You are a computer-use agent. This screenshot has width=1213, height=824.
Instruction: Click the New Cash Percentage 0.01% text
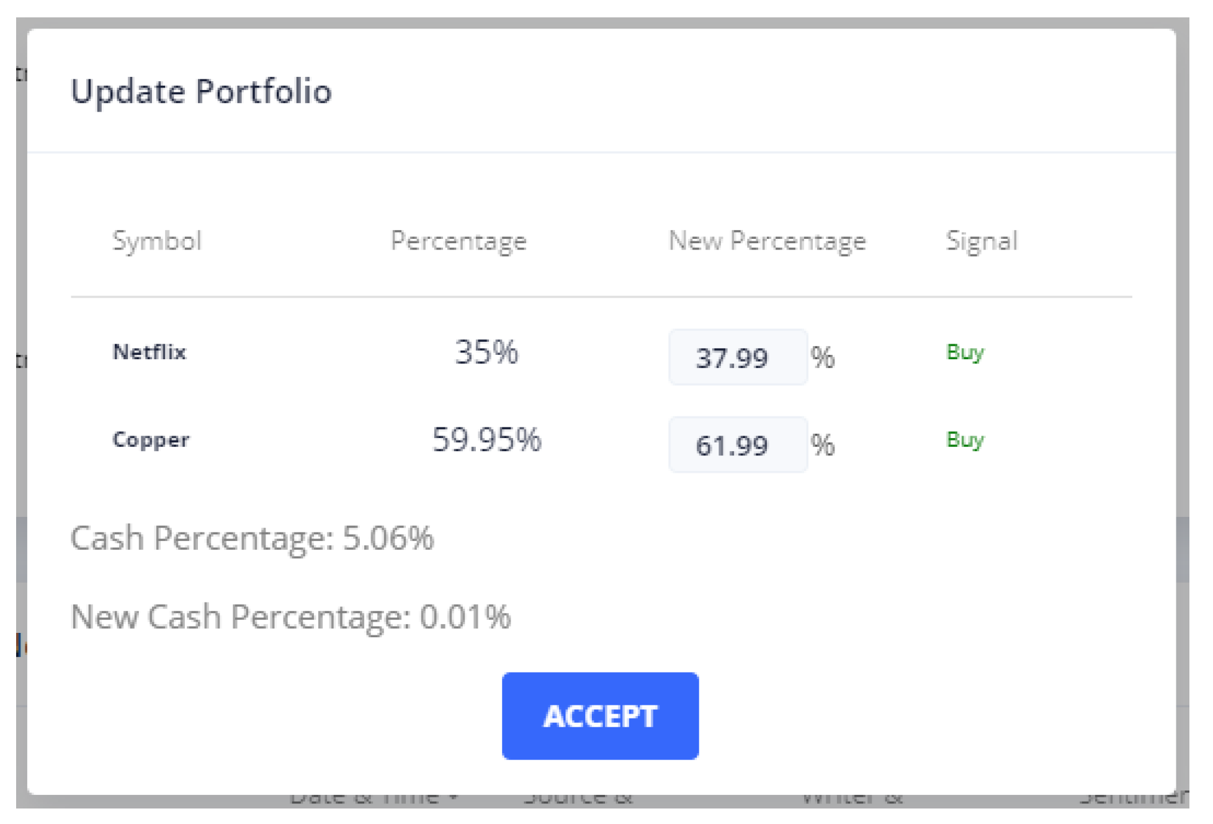click(x=290, y=617)
